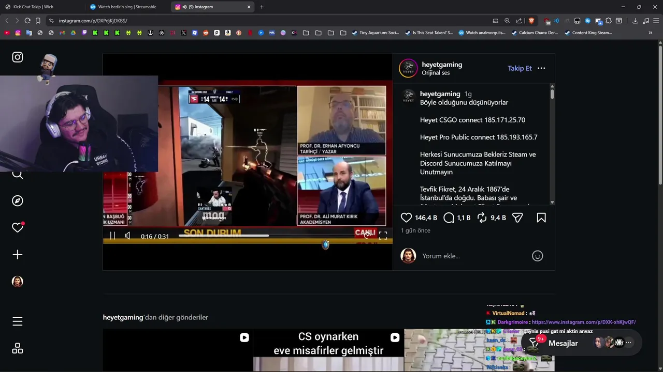Share post with paper plane icon
The width and height of the screenshot is (663, 372).
point(517,218)
